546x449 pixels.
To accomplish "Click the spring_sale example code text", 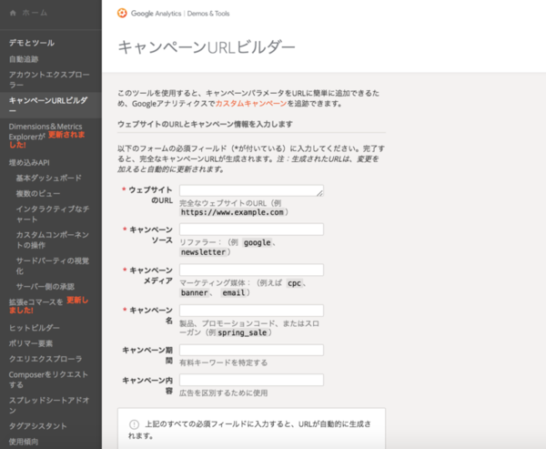I will tap(242, 332).
